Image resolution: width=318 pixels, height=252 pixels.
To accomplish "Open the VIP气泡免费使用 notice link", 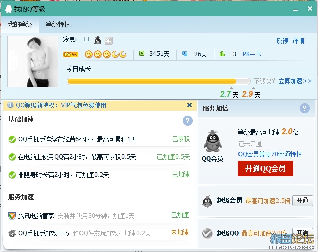I will coord(84,105).
